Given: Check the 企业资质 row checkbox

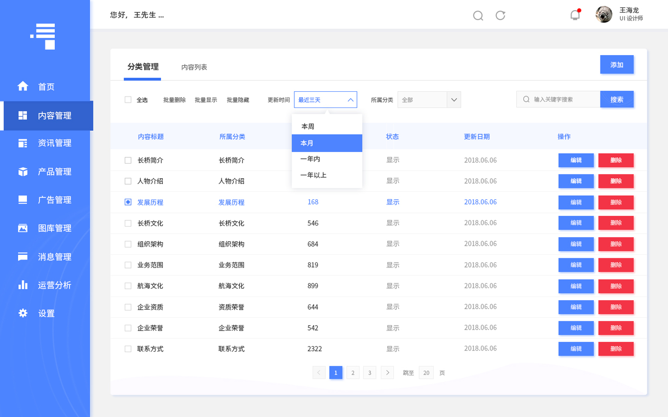Looking at the screenshot, I should (x=128, y=307).
